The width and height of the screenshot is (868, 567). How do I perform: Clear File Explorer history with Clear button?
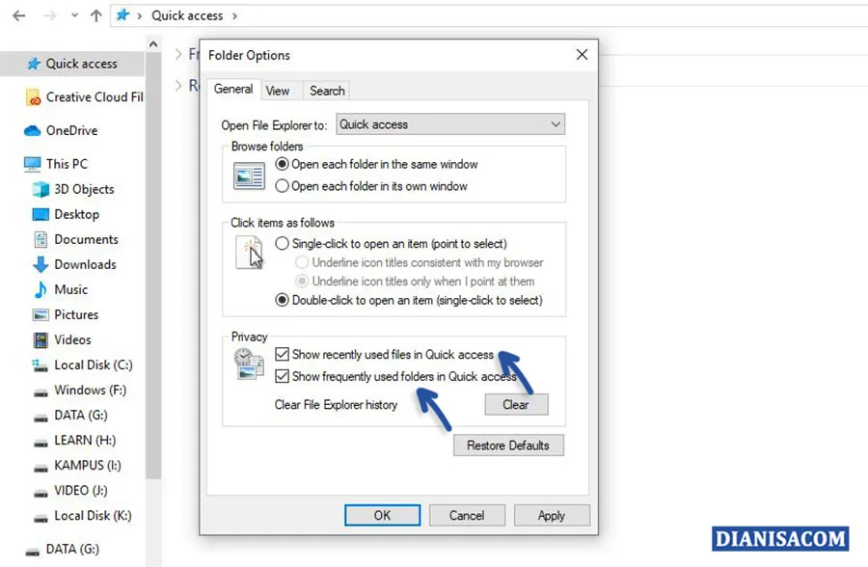click(x=516, y=404)
